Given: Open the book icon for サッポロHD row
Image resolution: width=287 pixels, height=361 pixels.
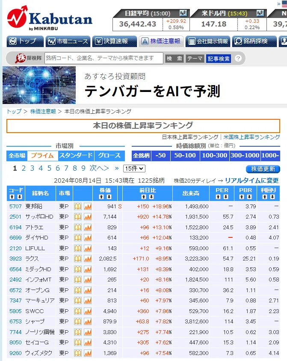Looking at the screenshot, I should (x=78, y=217).
